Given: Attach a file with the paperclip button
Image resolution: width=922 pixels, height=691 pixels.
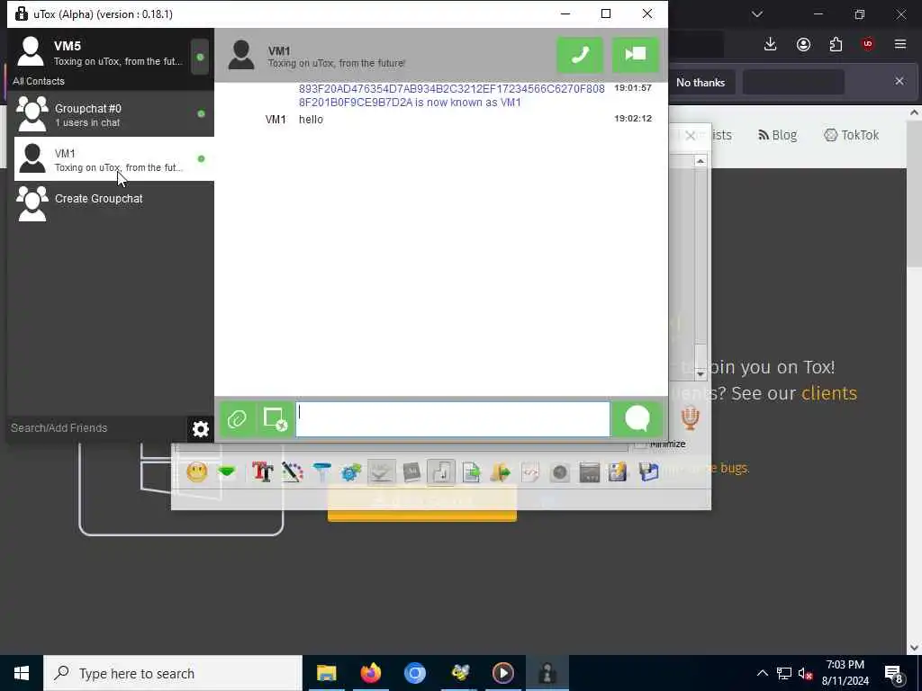Looking at the screenshot, I should 238,419.
